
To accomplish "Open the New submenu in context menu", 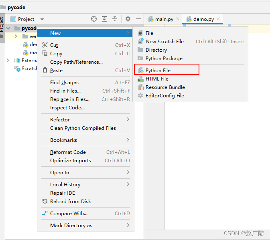I will (x=85, y=33).
